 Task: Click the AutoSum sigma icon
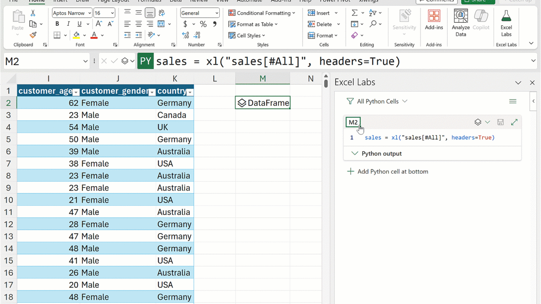point(355,13)
